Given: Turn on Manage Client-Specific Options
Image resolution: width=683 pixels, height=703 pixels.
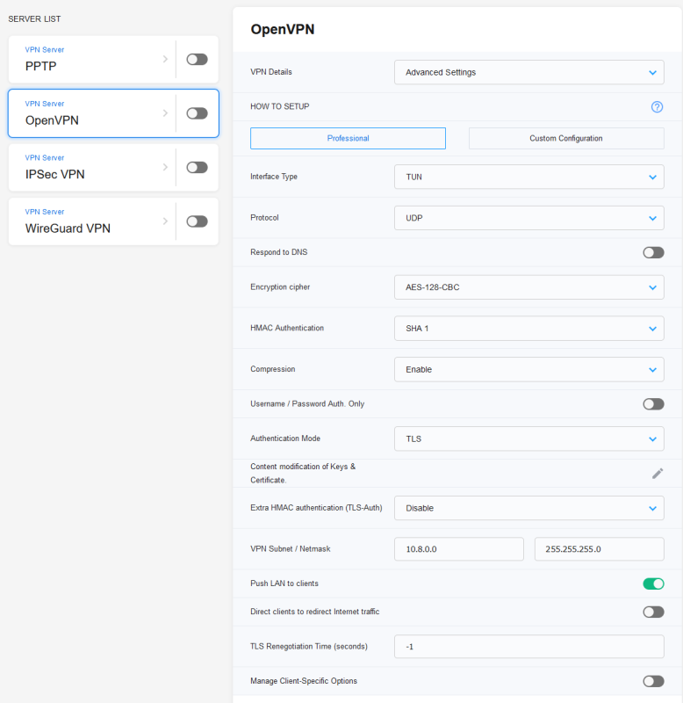Looking at the screenshot, I should pos(653,682).
